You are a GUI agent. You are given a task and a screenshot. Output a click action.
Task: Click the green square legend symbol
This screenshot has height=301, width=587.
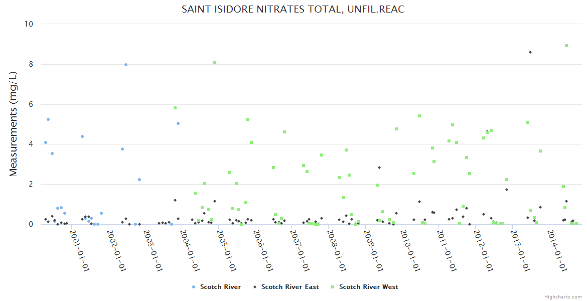click(333, 287)
